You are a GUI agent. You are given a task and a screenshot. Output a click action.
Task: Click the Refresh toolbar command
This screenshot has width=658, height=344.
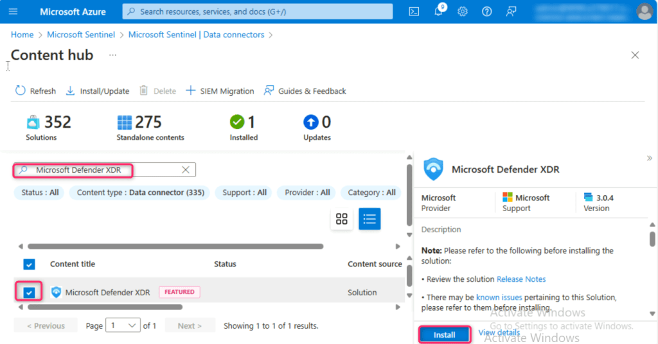point(35,91)
